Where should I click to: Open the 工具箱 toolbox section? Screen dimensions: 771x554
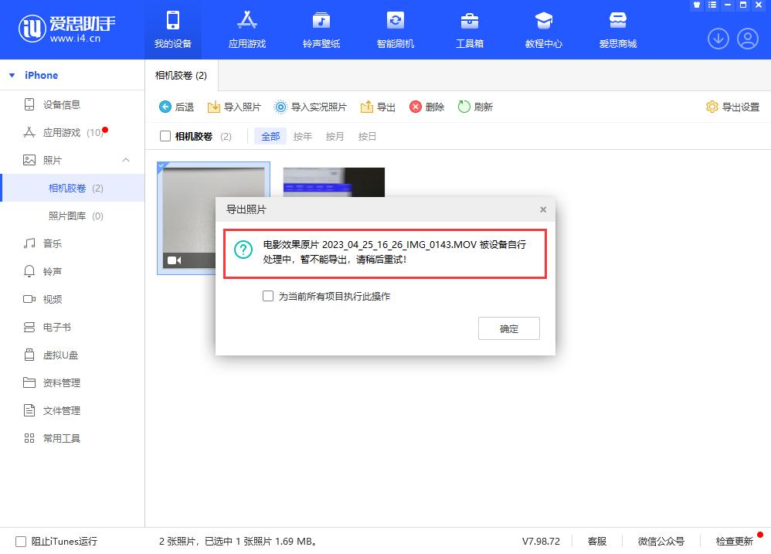pos(469,29)
